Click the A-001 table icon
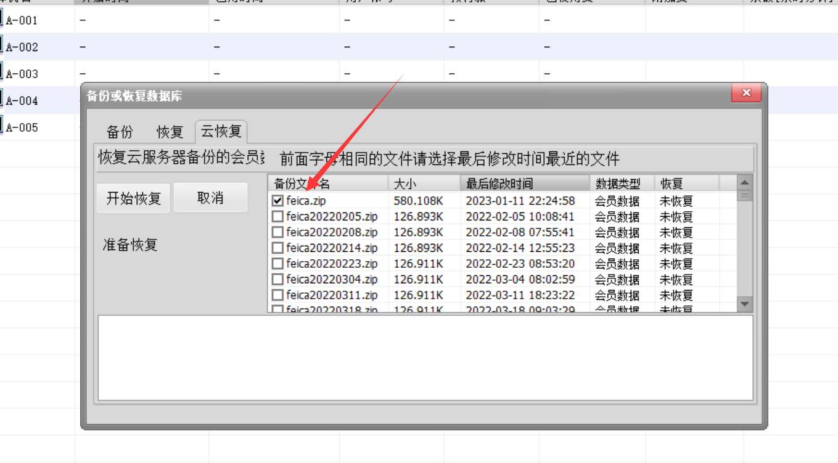The width and height of the screenshot is (838, 463). pos(2,19)
